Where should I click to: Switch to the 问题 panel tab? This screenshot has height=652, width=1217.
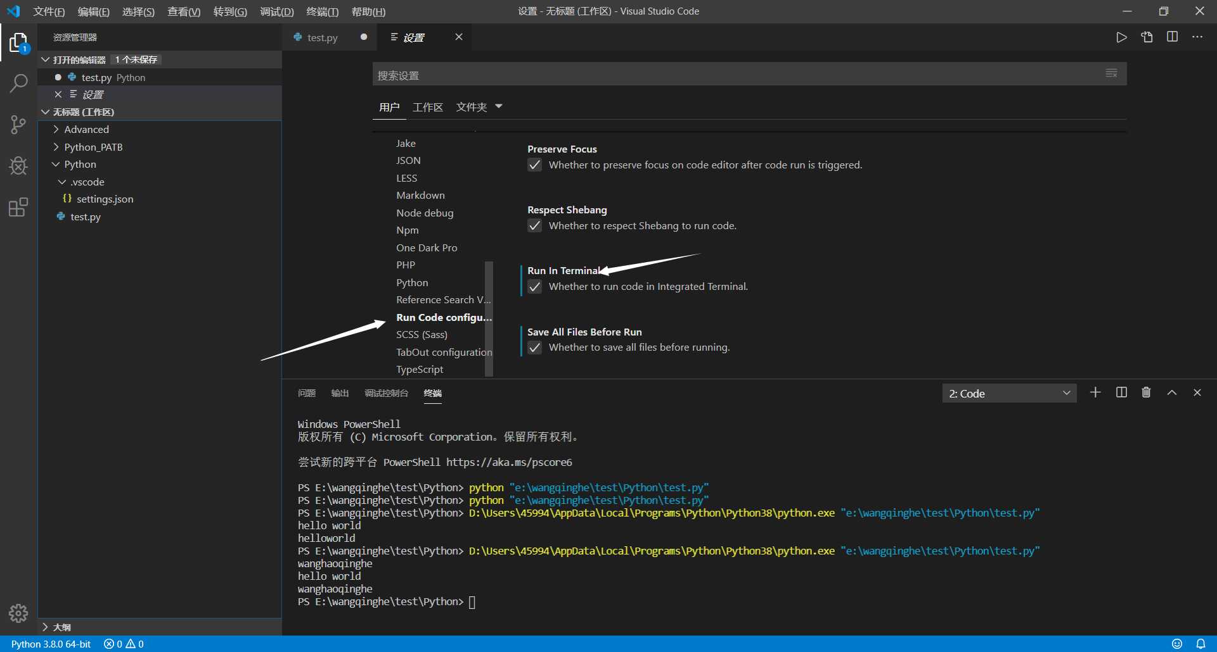[307, 393]
